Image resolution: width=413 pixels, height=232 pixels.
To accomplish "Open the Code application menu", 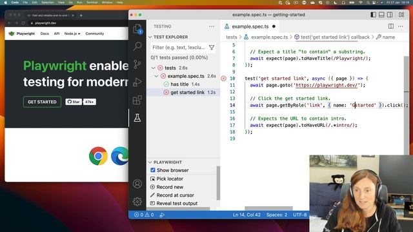I will pyautogui.click(x=15, y=3).
